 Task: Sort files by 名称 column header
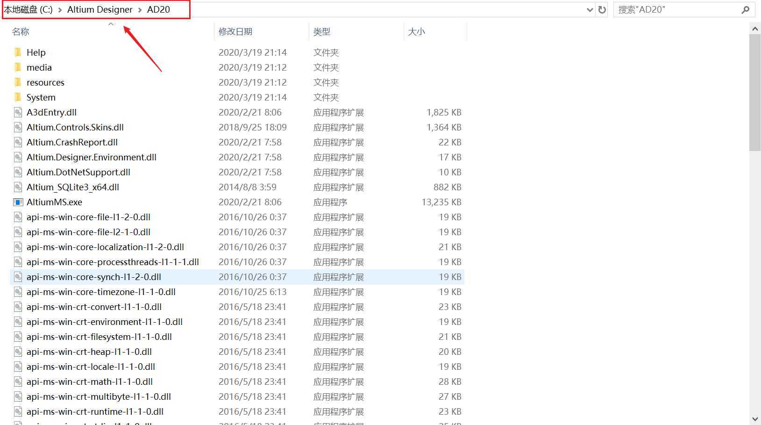coord(21,31)
